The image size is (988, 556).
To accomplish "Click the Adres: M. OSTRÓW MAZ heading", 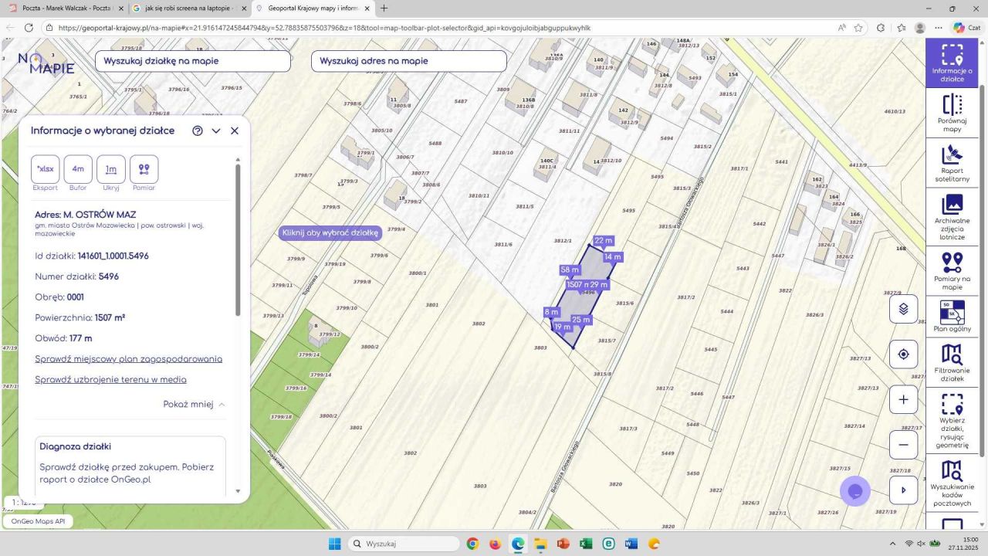I will pos(86,214).
